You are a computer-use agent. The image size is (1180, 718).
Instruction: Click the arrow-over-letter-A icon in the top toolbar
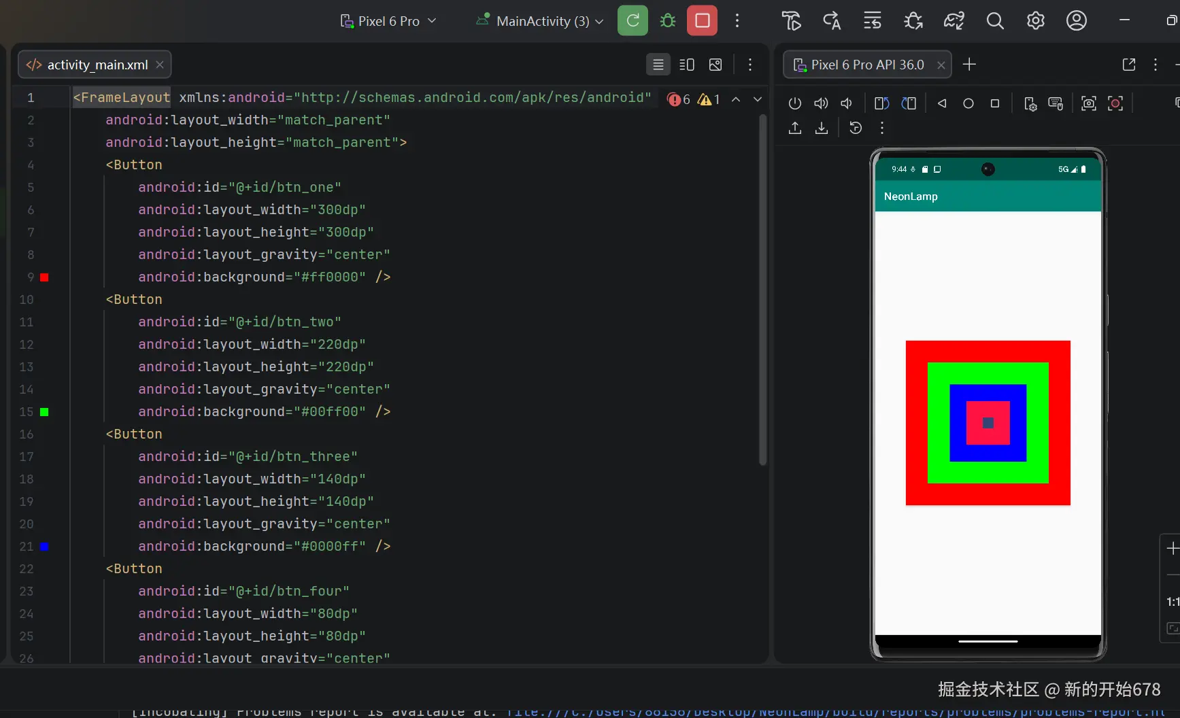click(x=832, y=21)
